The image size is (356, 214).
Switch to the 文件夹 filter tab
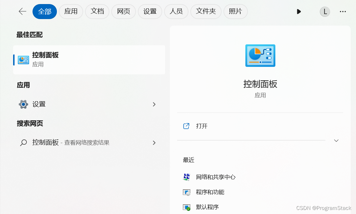pos(206,11)
